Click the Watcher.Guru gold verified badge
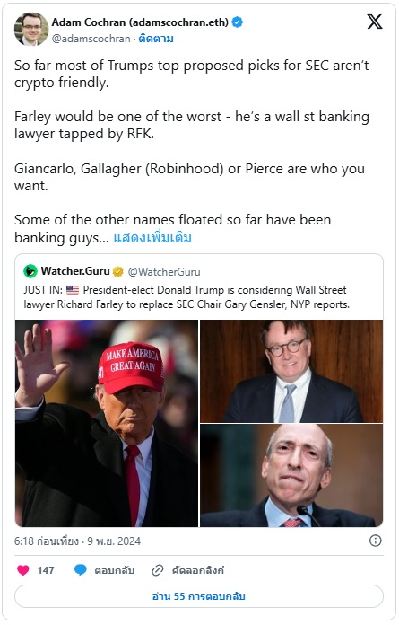Image resolution: width=399 pixels, height=625 pixels. click(x=118, y=271)
